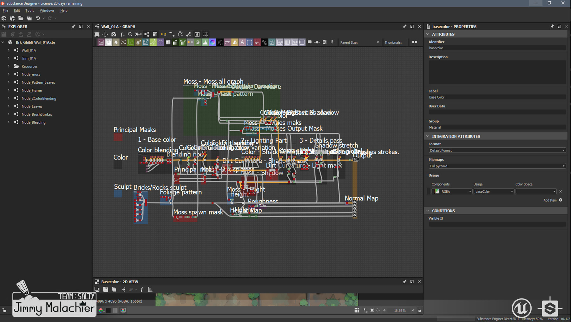This screenshot has width=571, height=322.
Task: Toggle the histogram in the 2D view
Action: click(150, 289)
